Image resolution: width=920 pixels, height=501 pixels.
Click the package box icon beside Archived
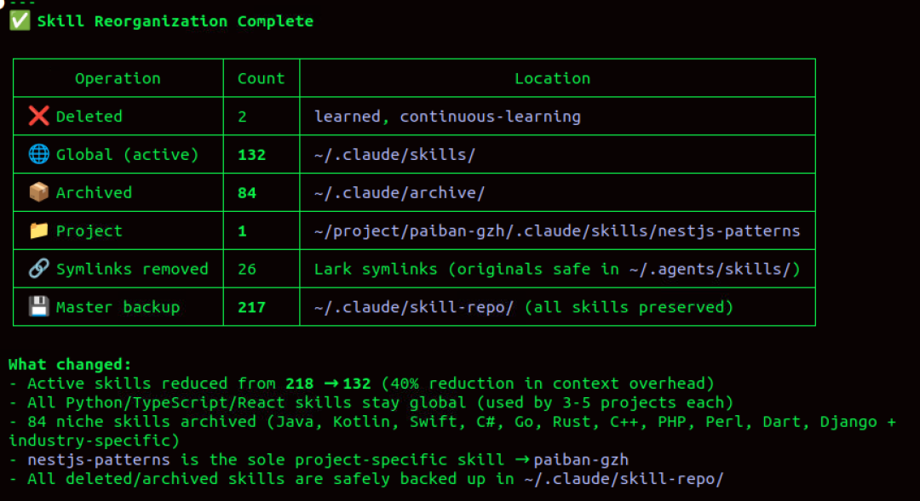coord(38,192)
